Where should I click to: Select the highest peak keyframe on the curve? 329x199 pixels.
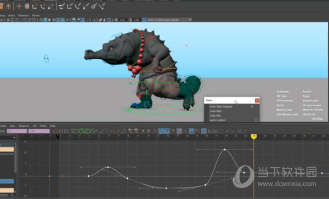pos(225,150)
